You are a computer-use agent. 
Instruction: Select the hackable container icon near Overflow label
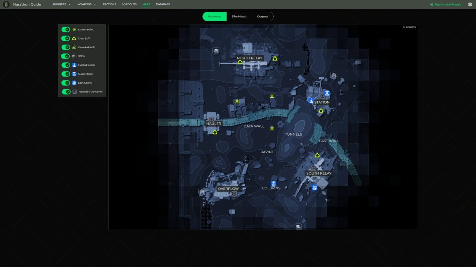tap(234, 193)
